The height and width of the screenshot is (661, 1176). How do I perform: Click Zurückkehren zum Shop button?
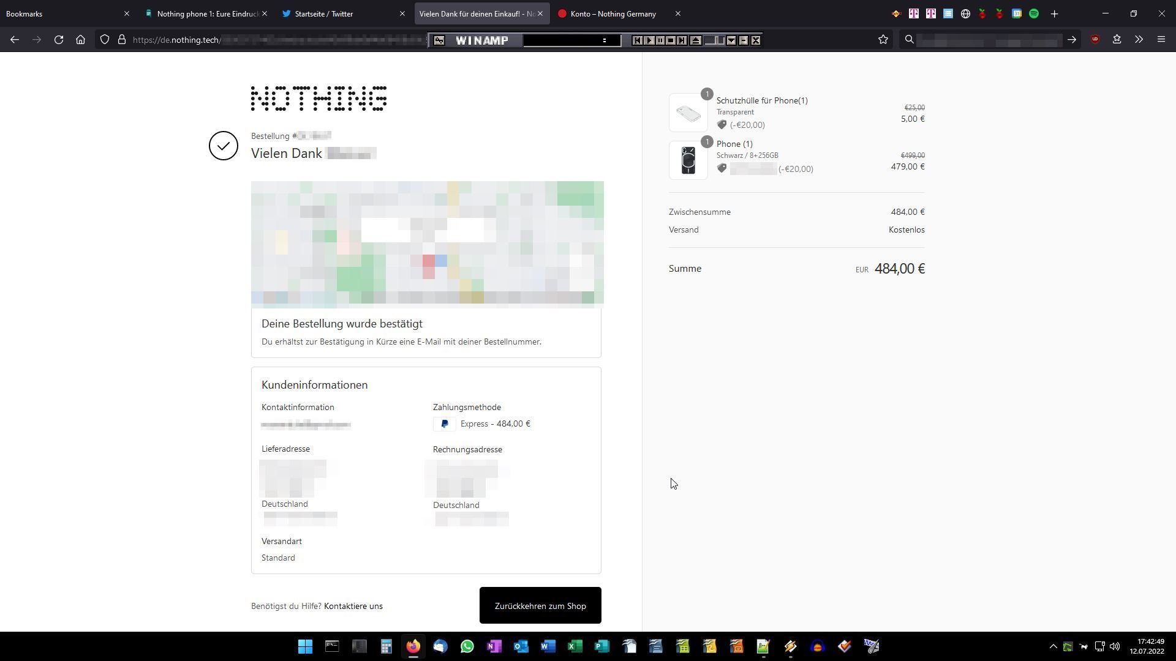click(540, 605)
